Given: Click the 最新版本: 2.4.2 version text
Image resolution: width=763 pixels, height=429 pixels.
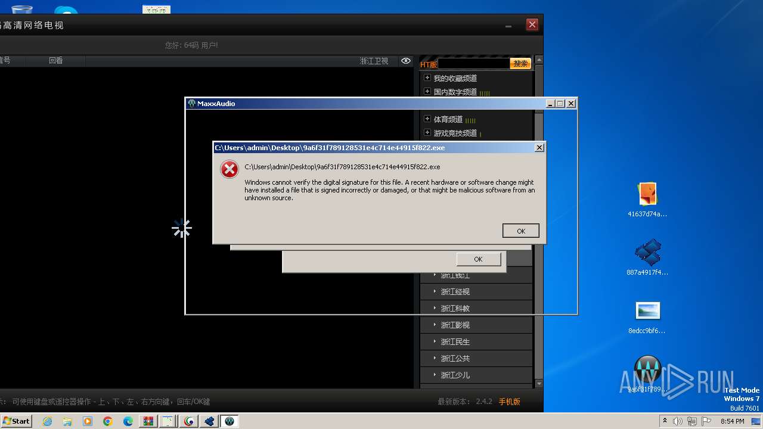Looking at the screenshot, I should click(465, 402).
